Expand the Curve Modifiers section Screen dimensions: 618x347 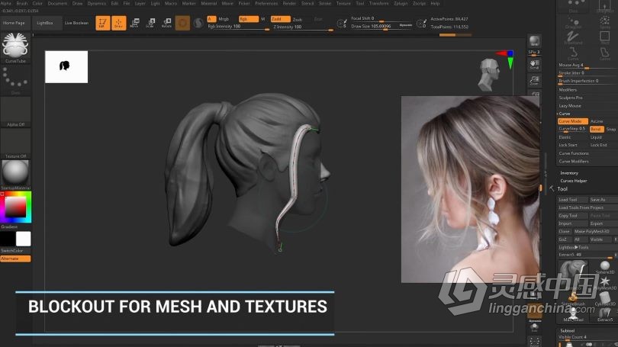click(574, 162)
